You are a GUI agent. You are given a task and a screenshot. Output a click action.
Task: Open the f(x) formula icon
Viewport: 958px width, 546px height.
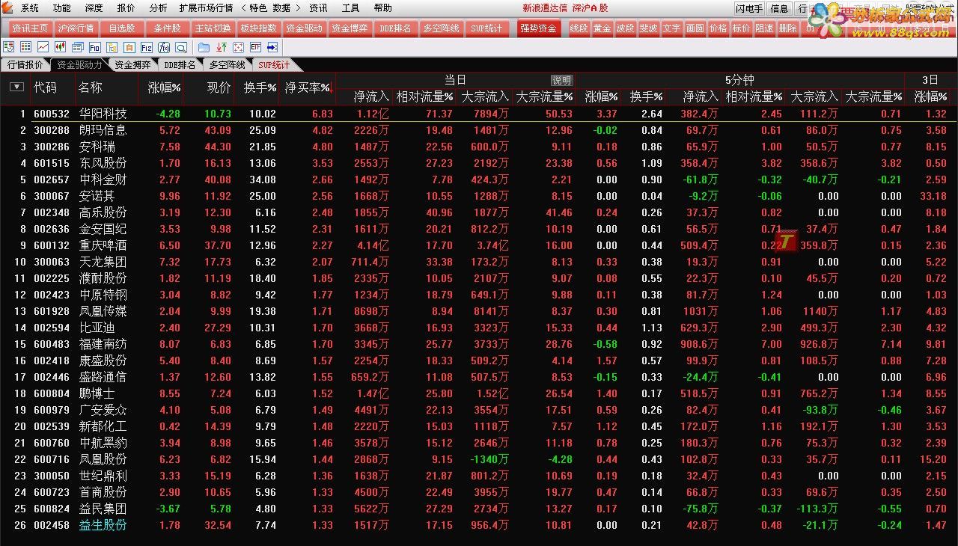[164, 47]
